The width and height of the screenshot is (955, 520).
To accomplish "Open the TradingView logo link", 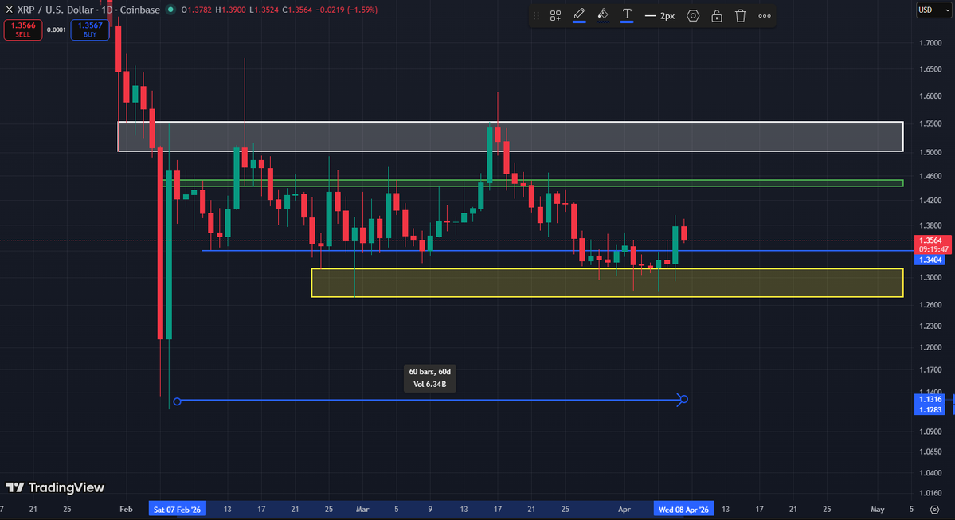I will point(55,487).
